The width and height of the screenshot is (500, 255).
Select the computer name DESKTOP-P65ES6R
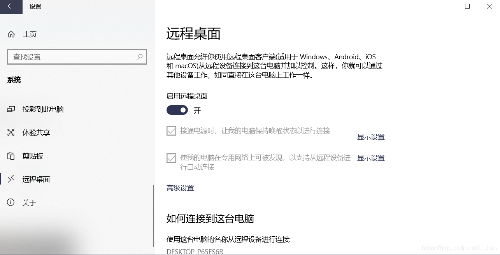tap(195, 251)
